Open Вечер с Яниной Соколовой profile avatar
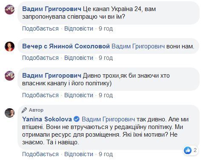Viewport: 203px width, 160px height. (10, 46)
